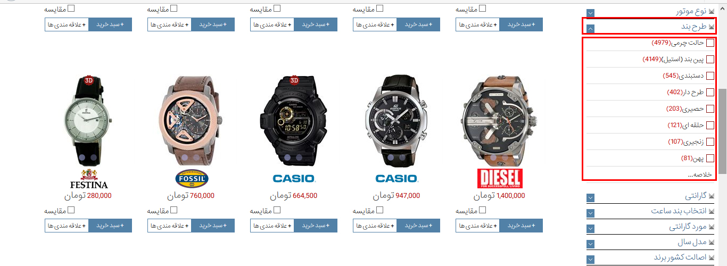Check the دستبندی (545) filter

(x=710, y=76)
